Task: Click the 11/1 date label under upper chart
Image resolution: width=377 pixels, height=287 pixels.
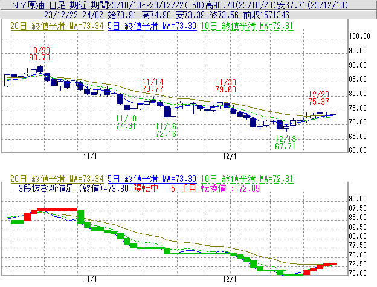Action: (90, 156)
